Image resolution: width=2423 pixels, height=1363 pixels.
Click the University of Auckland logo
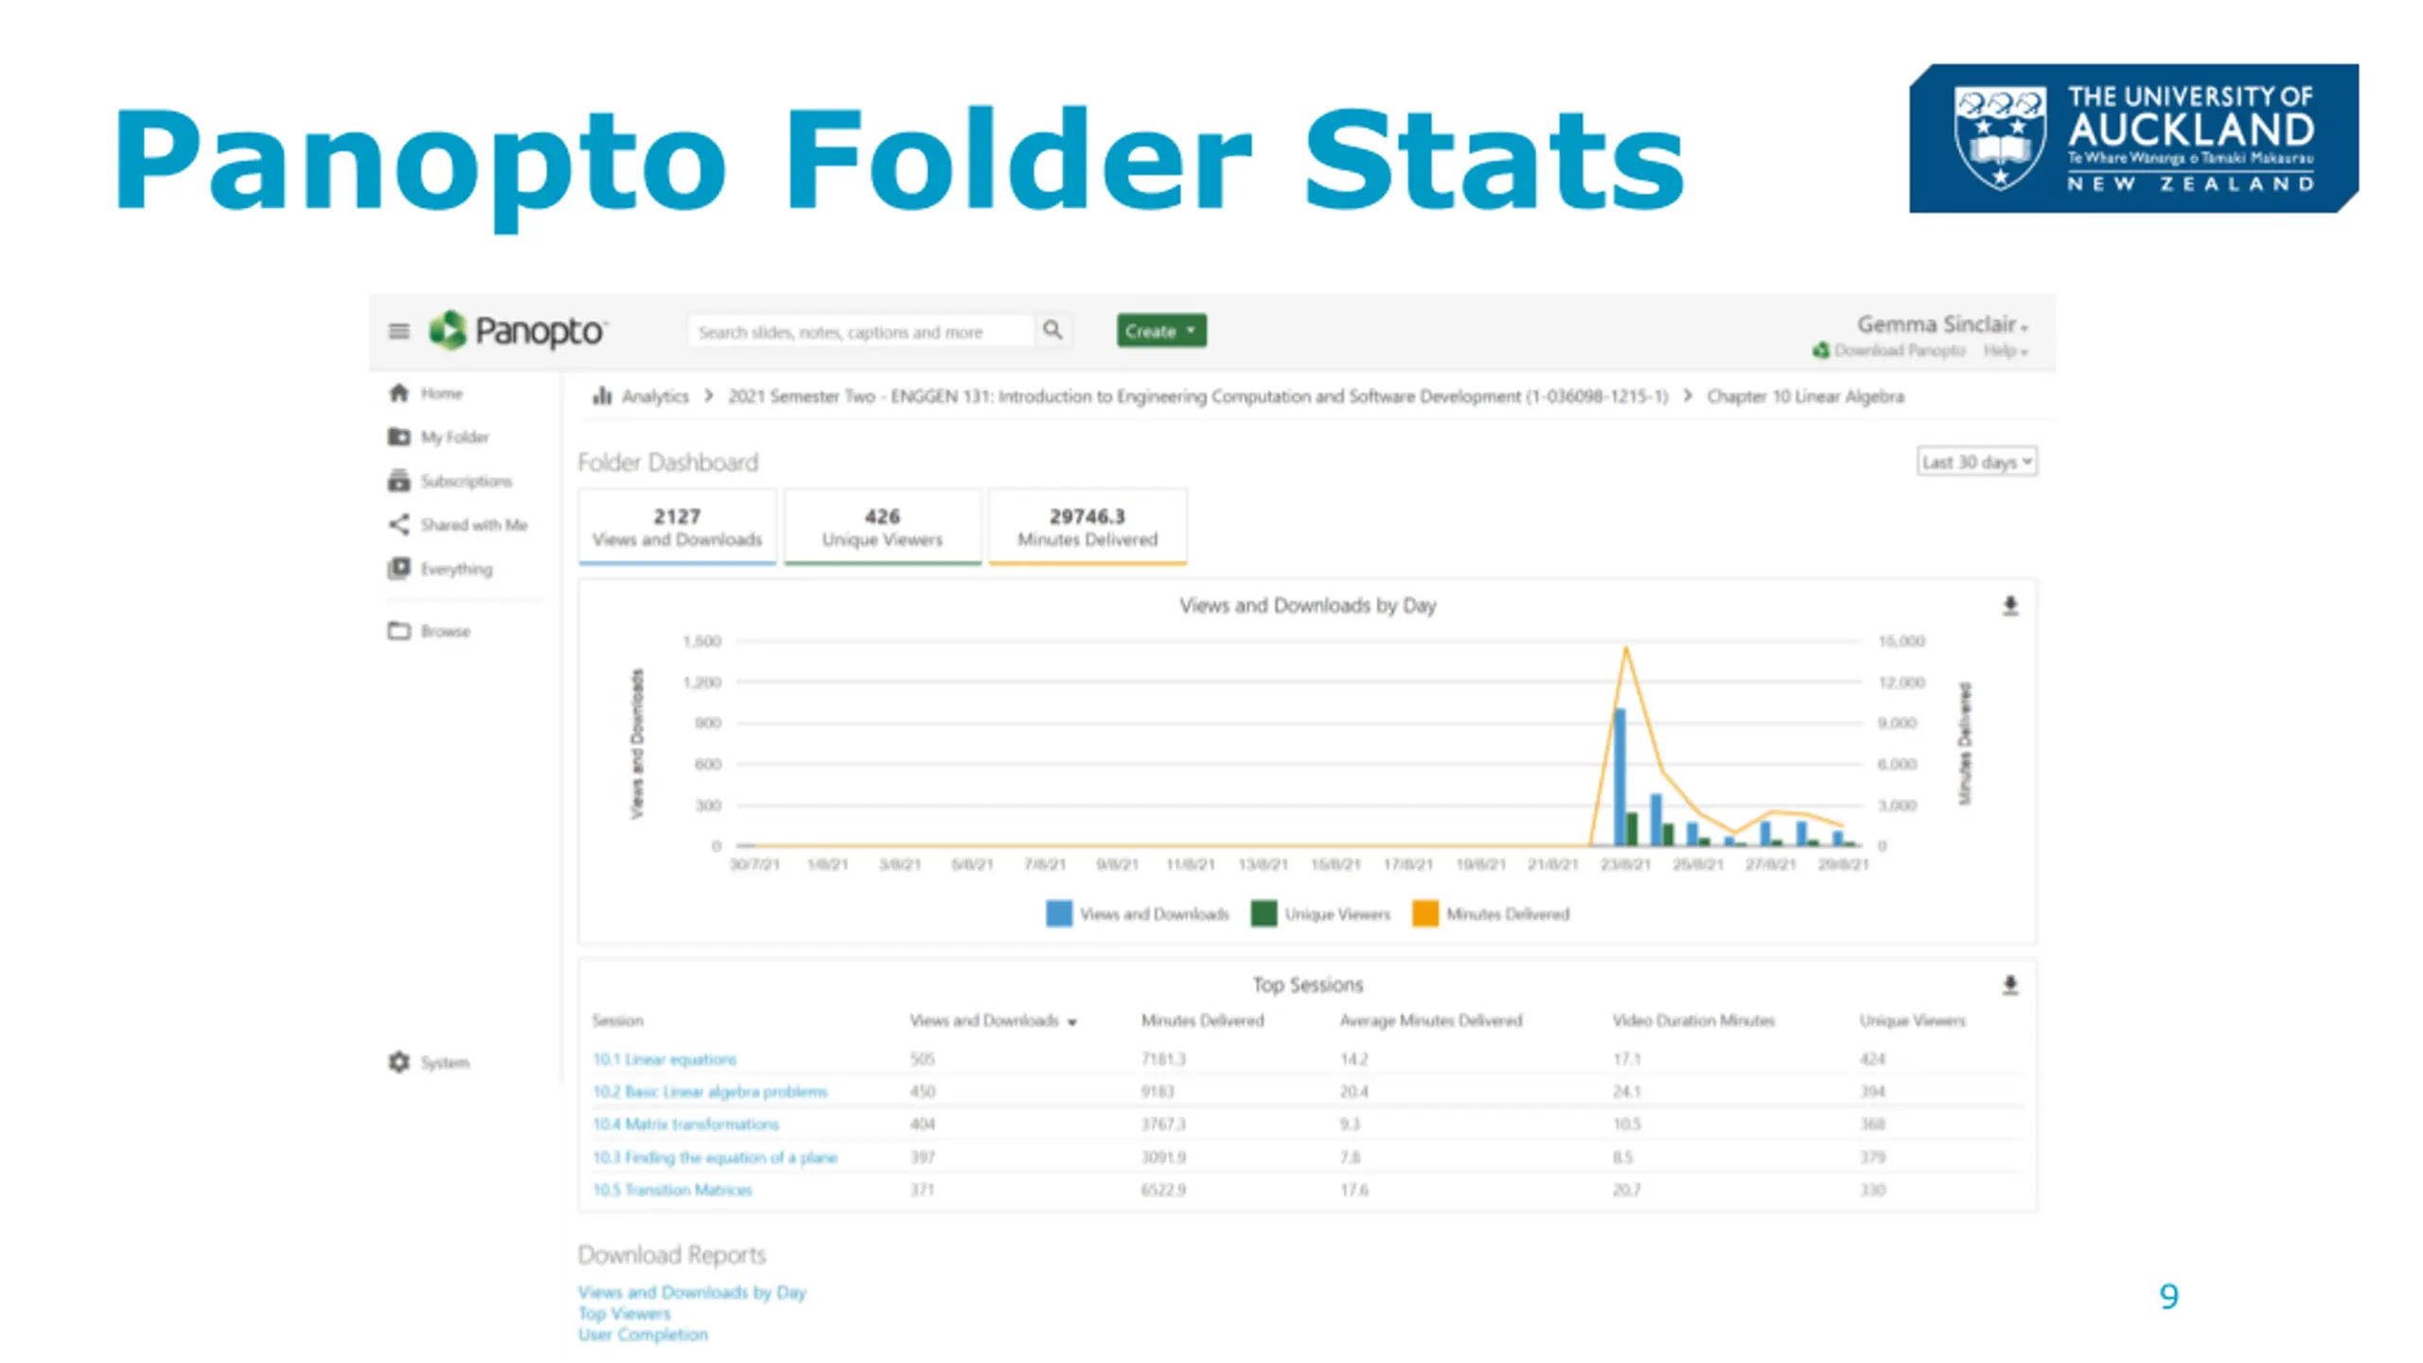click(x=2133, y=138)
